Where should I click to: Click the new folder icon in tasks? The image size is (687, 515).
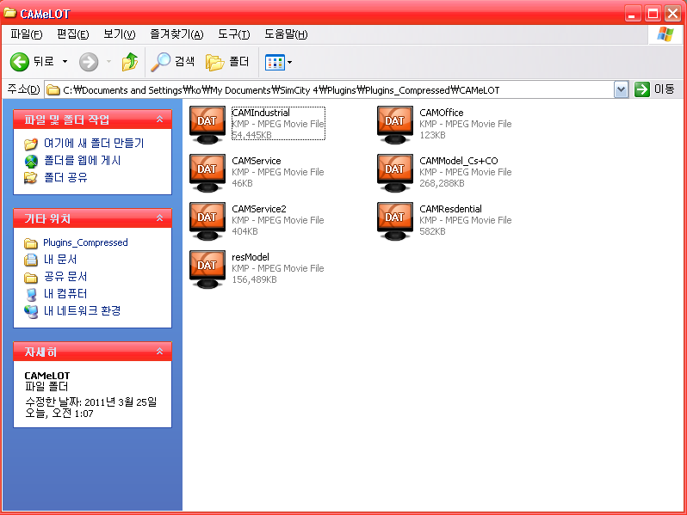coord(31,143)
